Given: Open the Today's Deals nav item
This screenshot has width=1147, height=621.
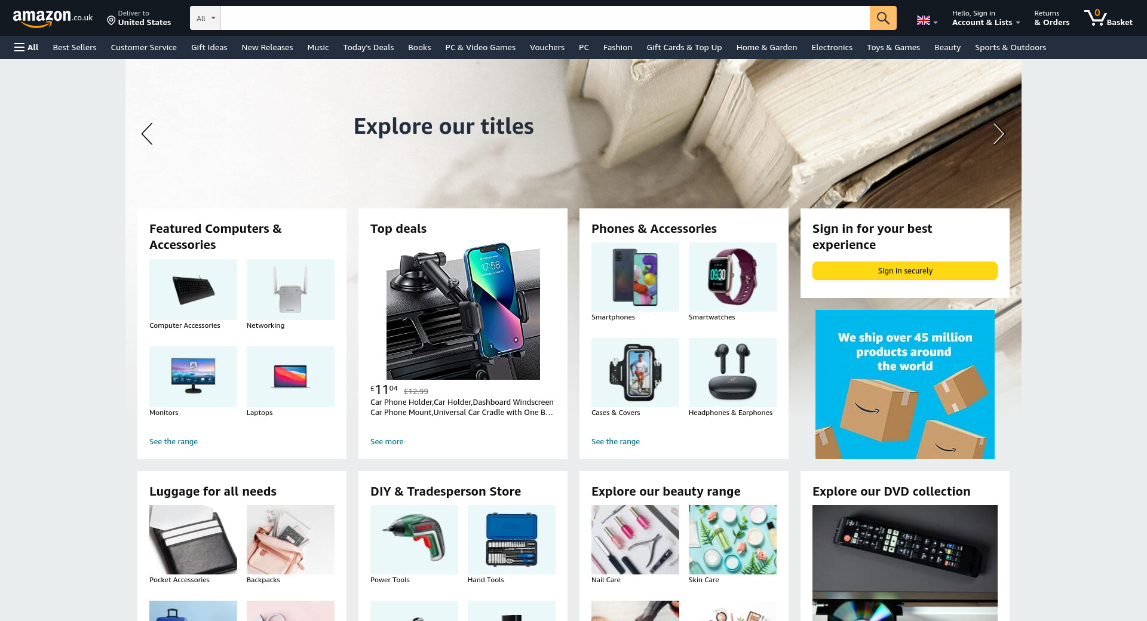Looking at the screenshot, I should tap(369, 47).
